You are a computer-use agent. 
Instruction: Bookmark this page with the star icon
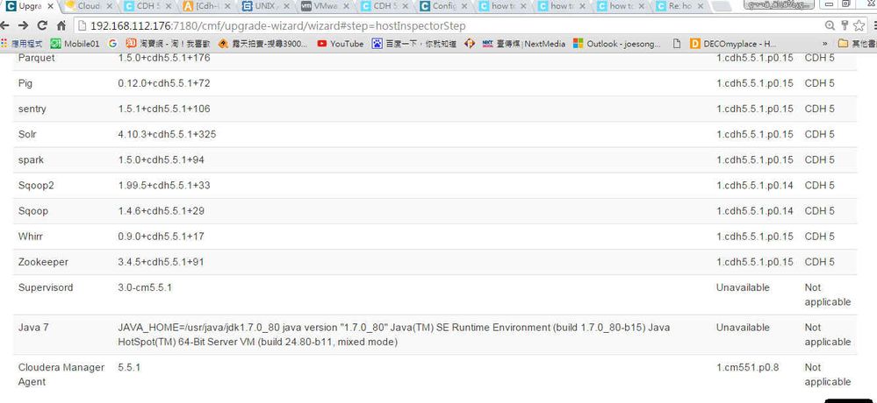click(859, 25)
